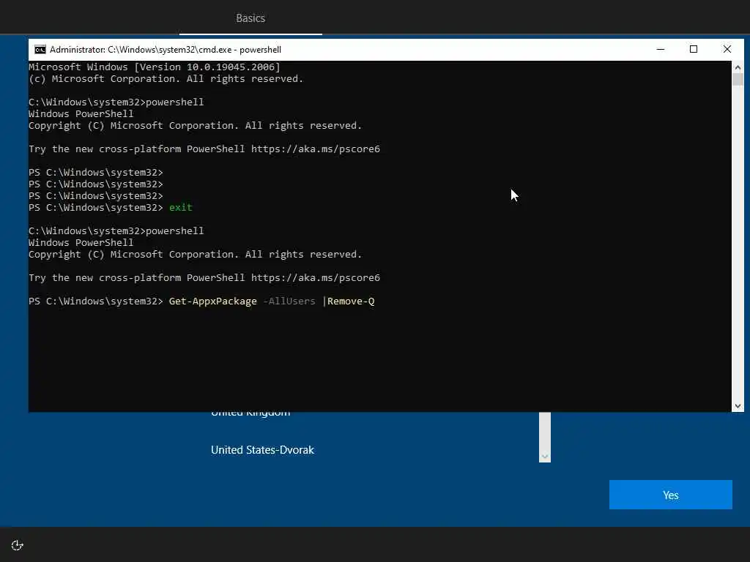This screenshot has width=750, height=562.
Task: Click the green exit command text
Action: [180, 207]
